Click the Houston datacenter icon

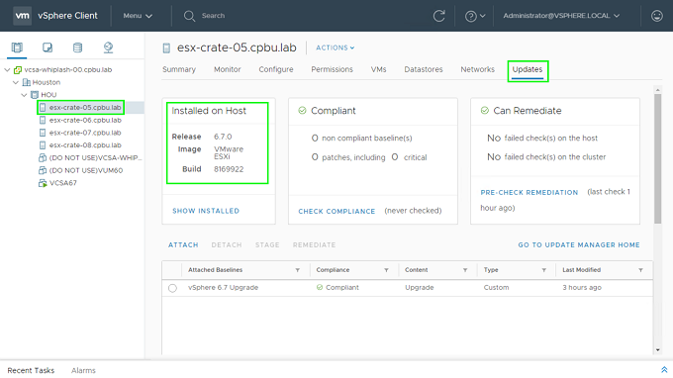26,82
